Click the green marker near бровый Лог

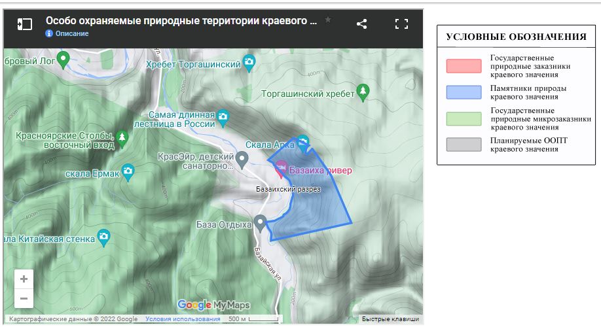tap(63, 60)
